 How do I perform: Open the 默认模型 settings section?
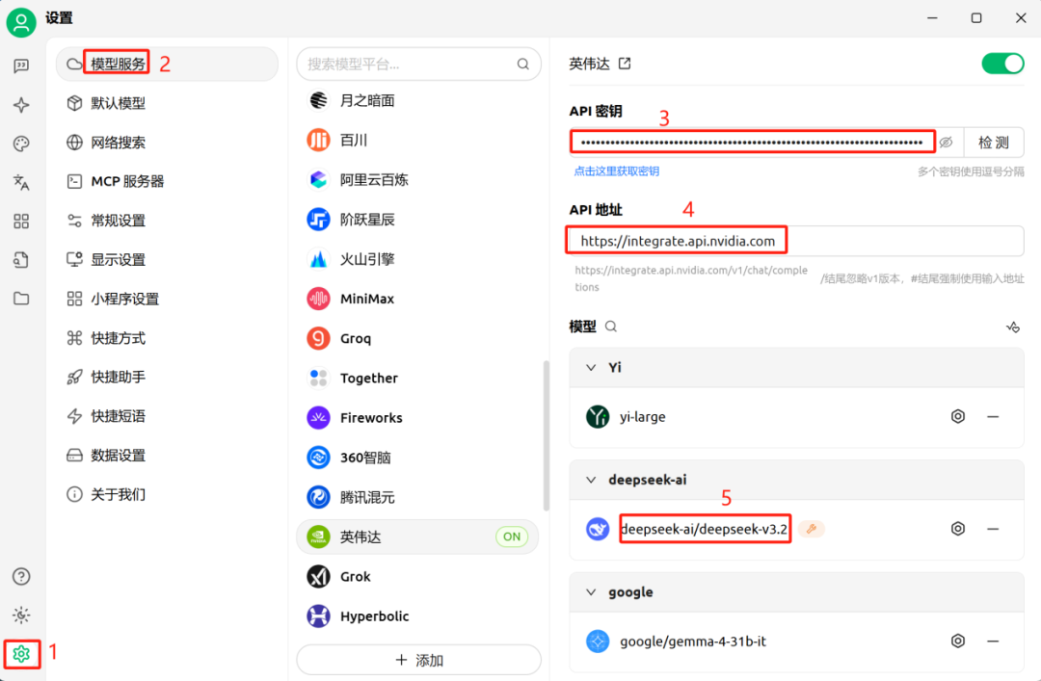(x=168, y=103)
